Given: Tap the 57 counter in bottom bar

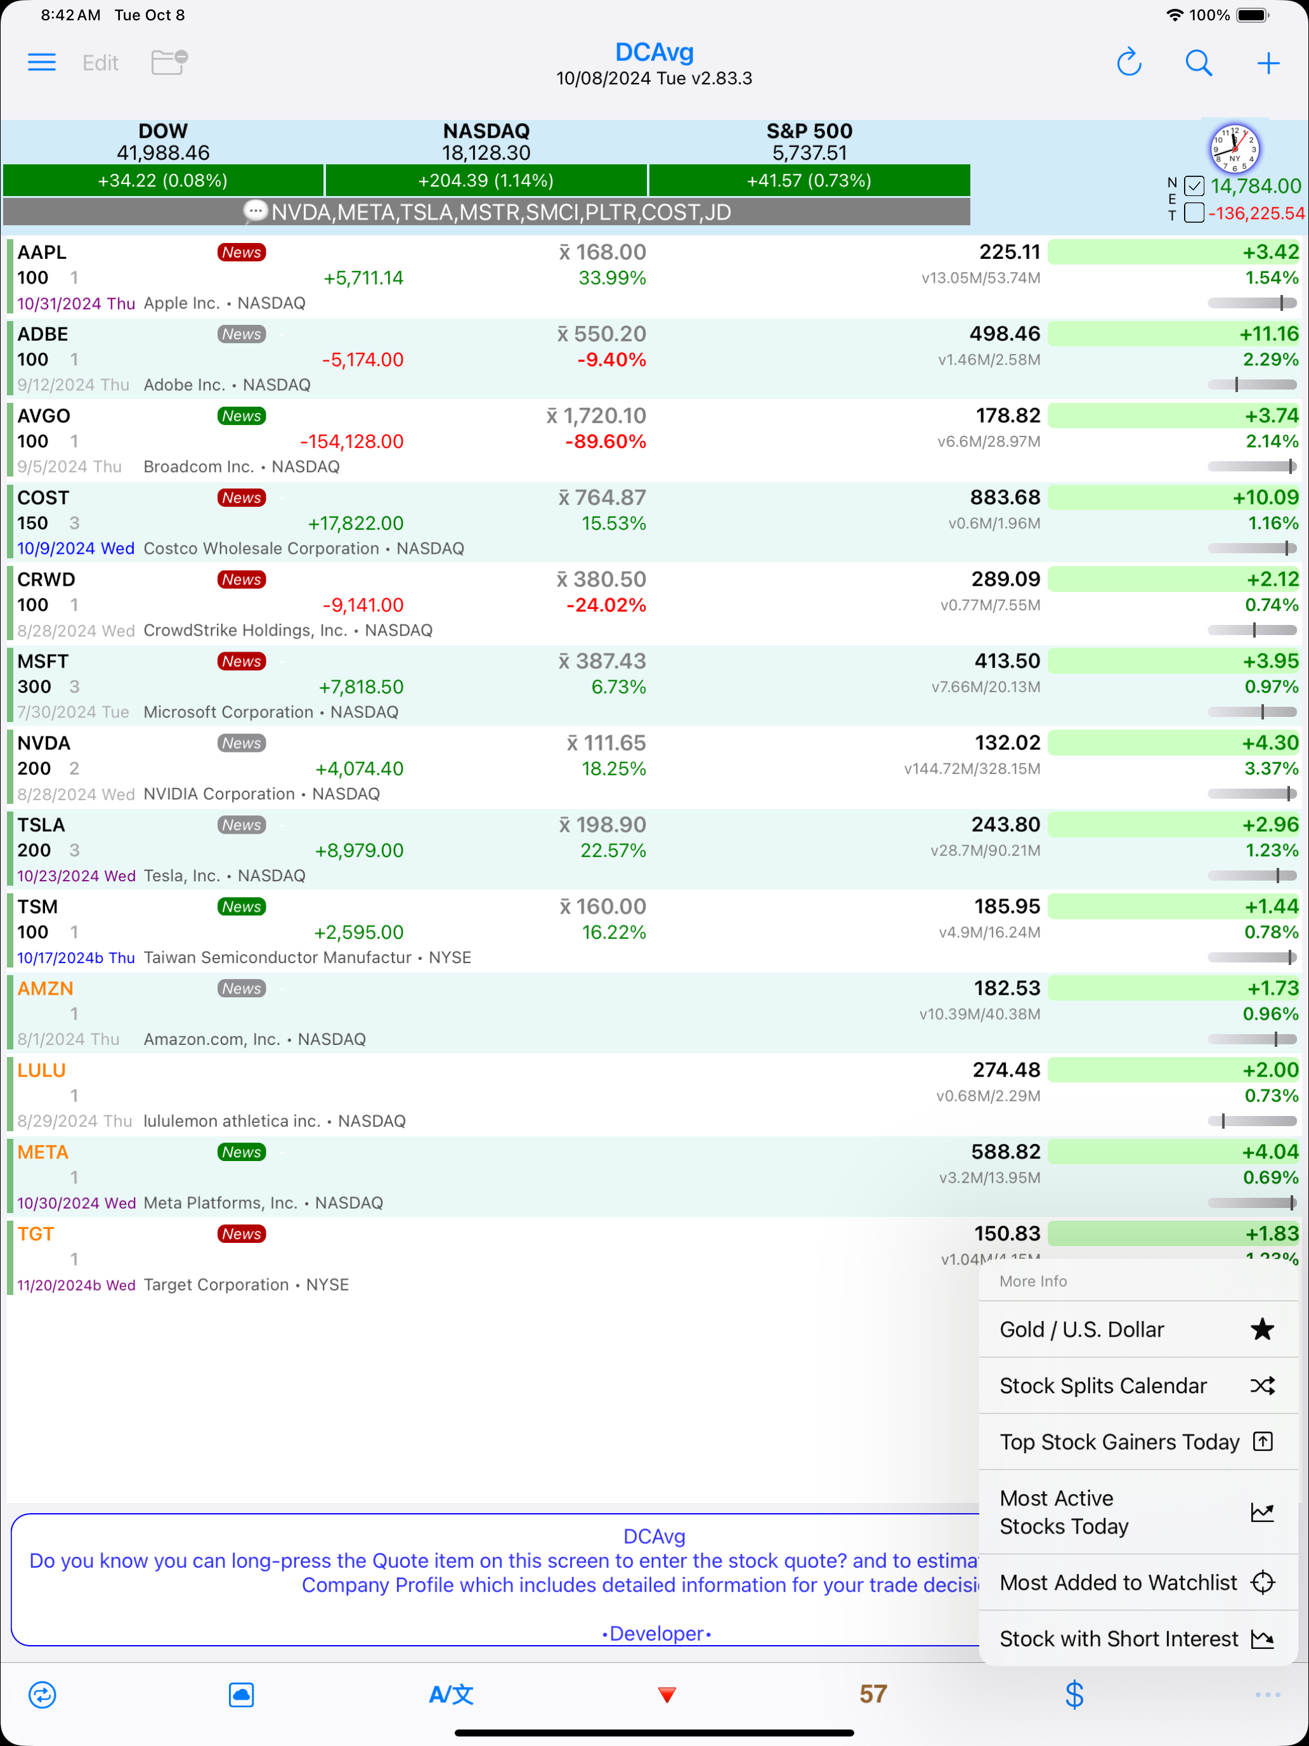Looking at the screenshot, I should click(873, 1694).
